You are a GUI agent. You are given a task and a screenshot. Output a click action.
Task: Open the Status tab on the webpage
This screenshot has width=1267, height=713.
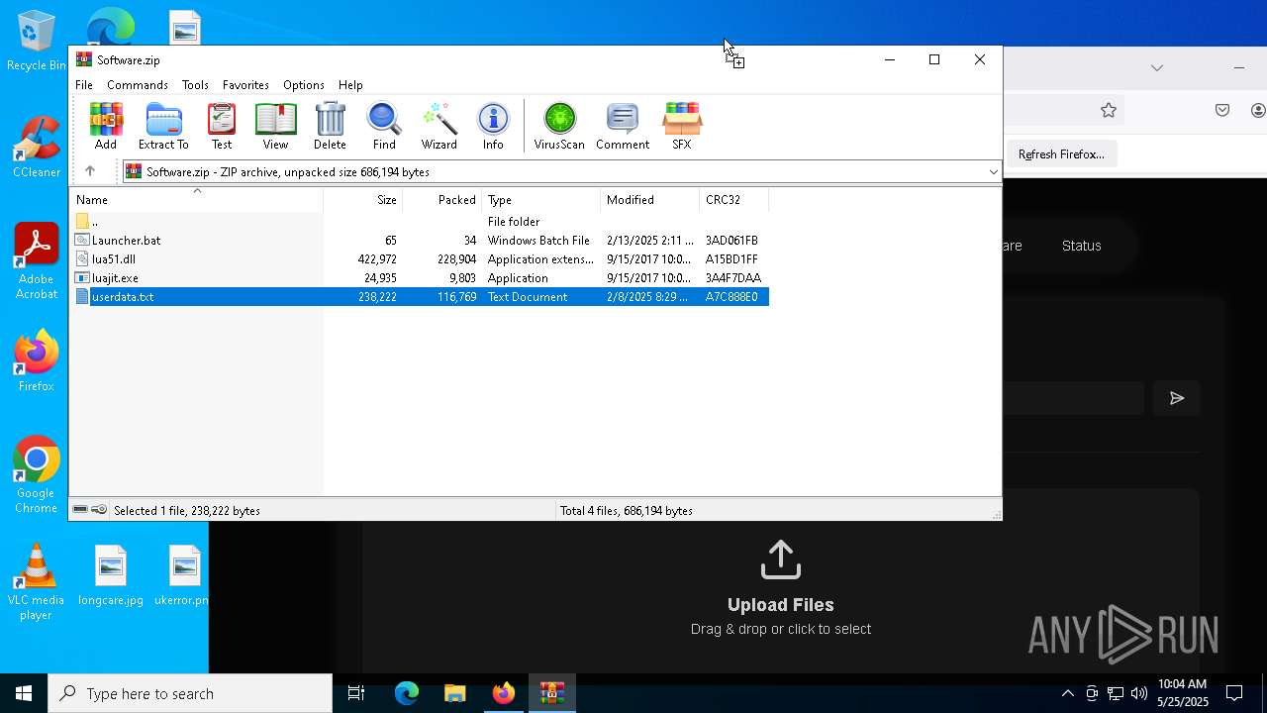1081,246
